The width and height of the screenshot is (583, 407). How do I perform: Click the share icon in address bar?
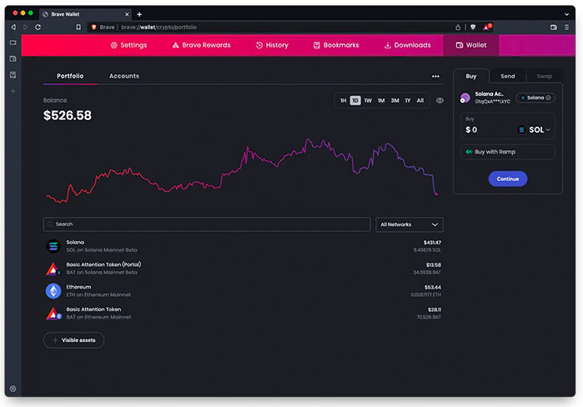click(x=458, y=28)
